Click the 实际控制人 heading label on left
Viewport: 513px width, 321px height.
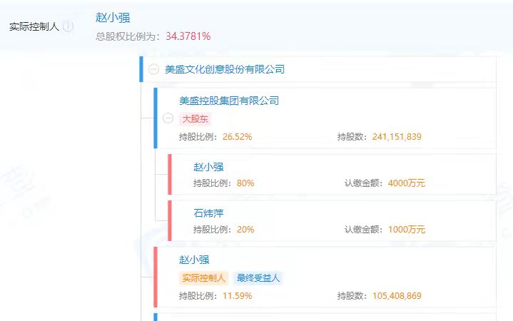tap(34, 27)
